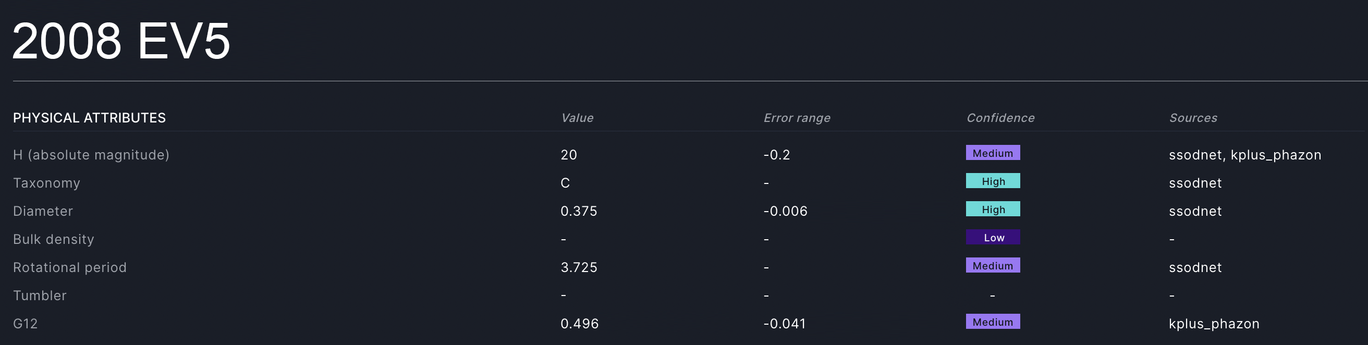Click the Value column header
1368x345 pixels.
577,118
